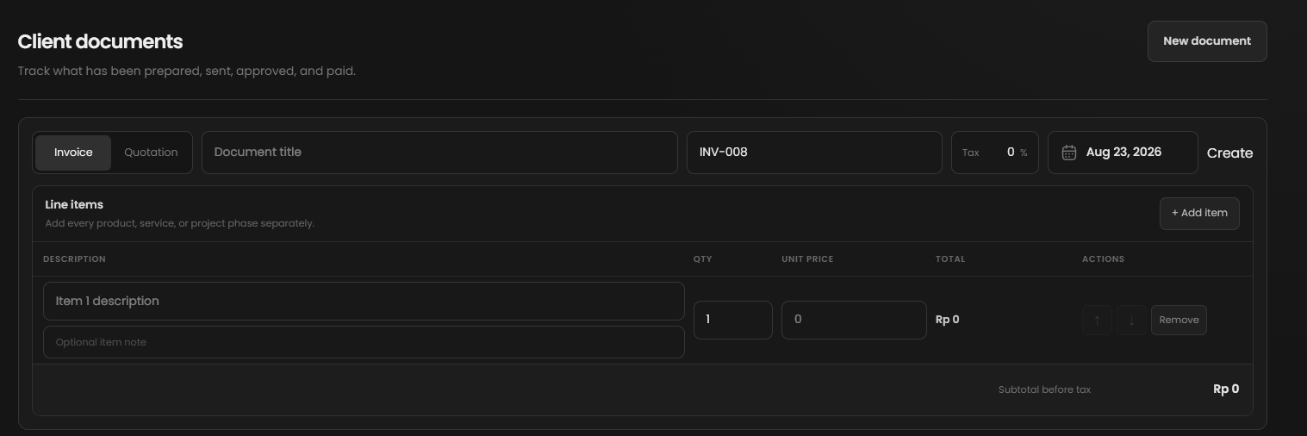Click the Line items section title
Viewport: 1307px width, 436px height.
74,204
